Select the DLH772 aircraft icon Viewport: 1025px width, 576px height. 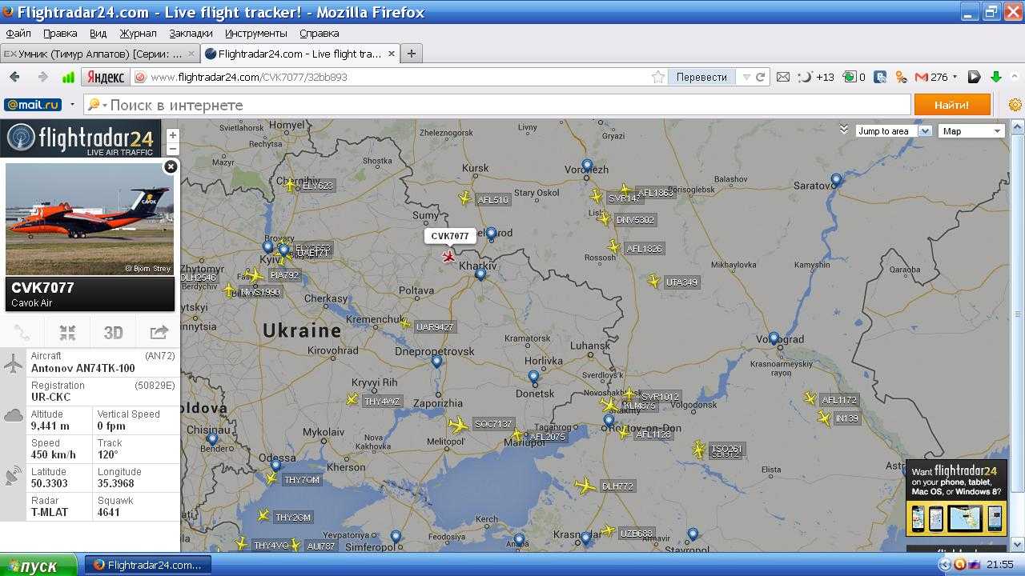pos(585,486)
